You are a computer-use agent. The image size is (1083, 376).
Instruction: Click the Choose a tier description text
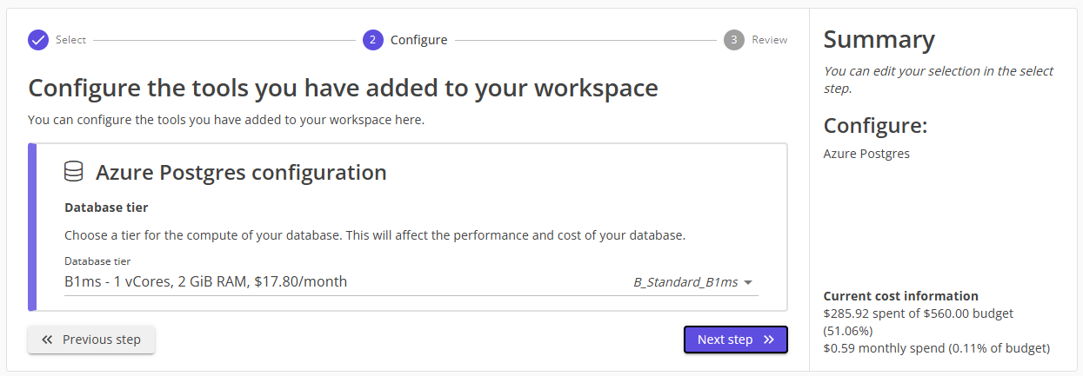[x=375, y=235]
